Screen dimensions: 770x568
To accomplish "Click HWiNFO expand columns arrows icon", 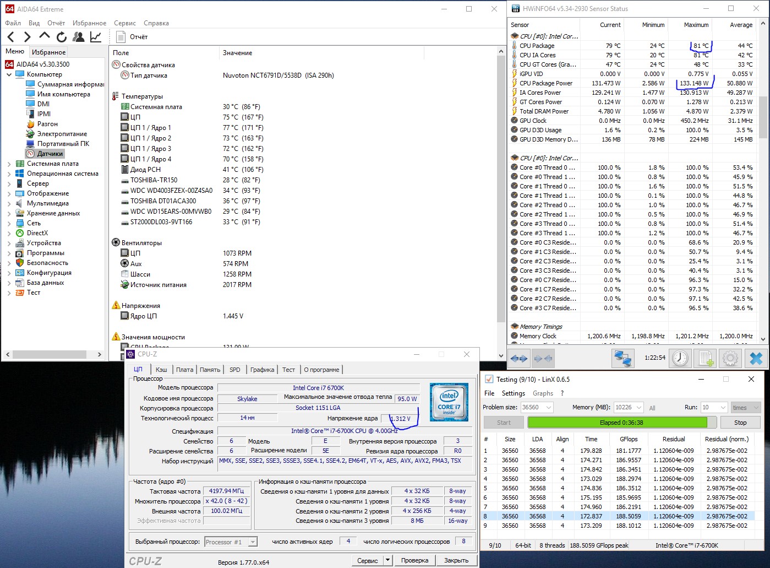I will (518, 358).
